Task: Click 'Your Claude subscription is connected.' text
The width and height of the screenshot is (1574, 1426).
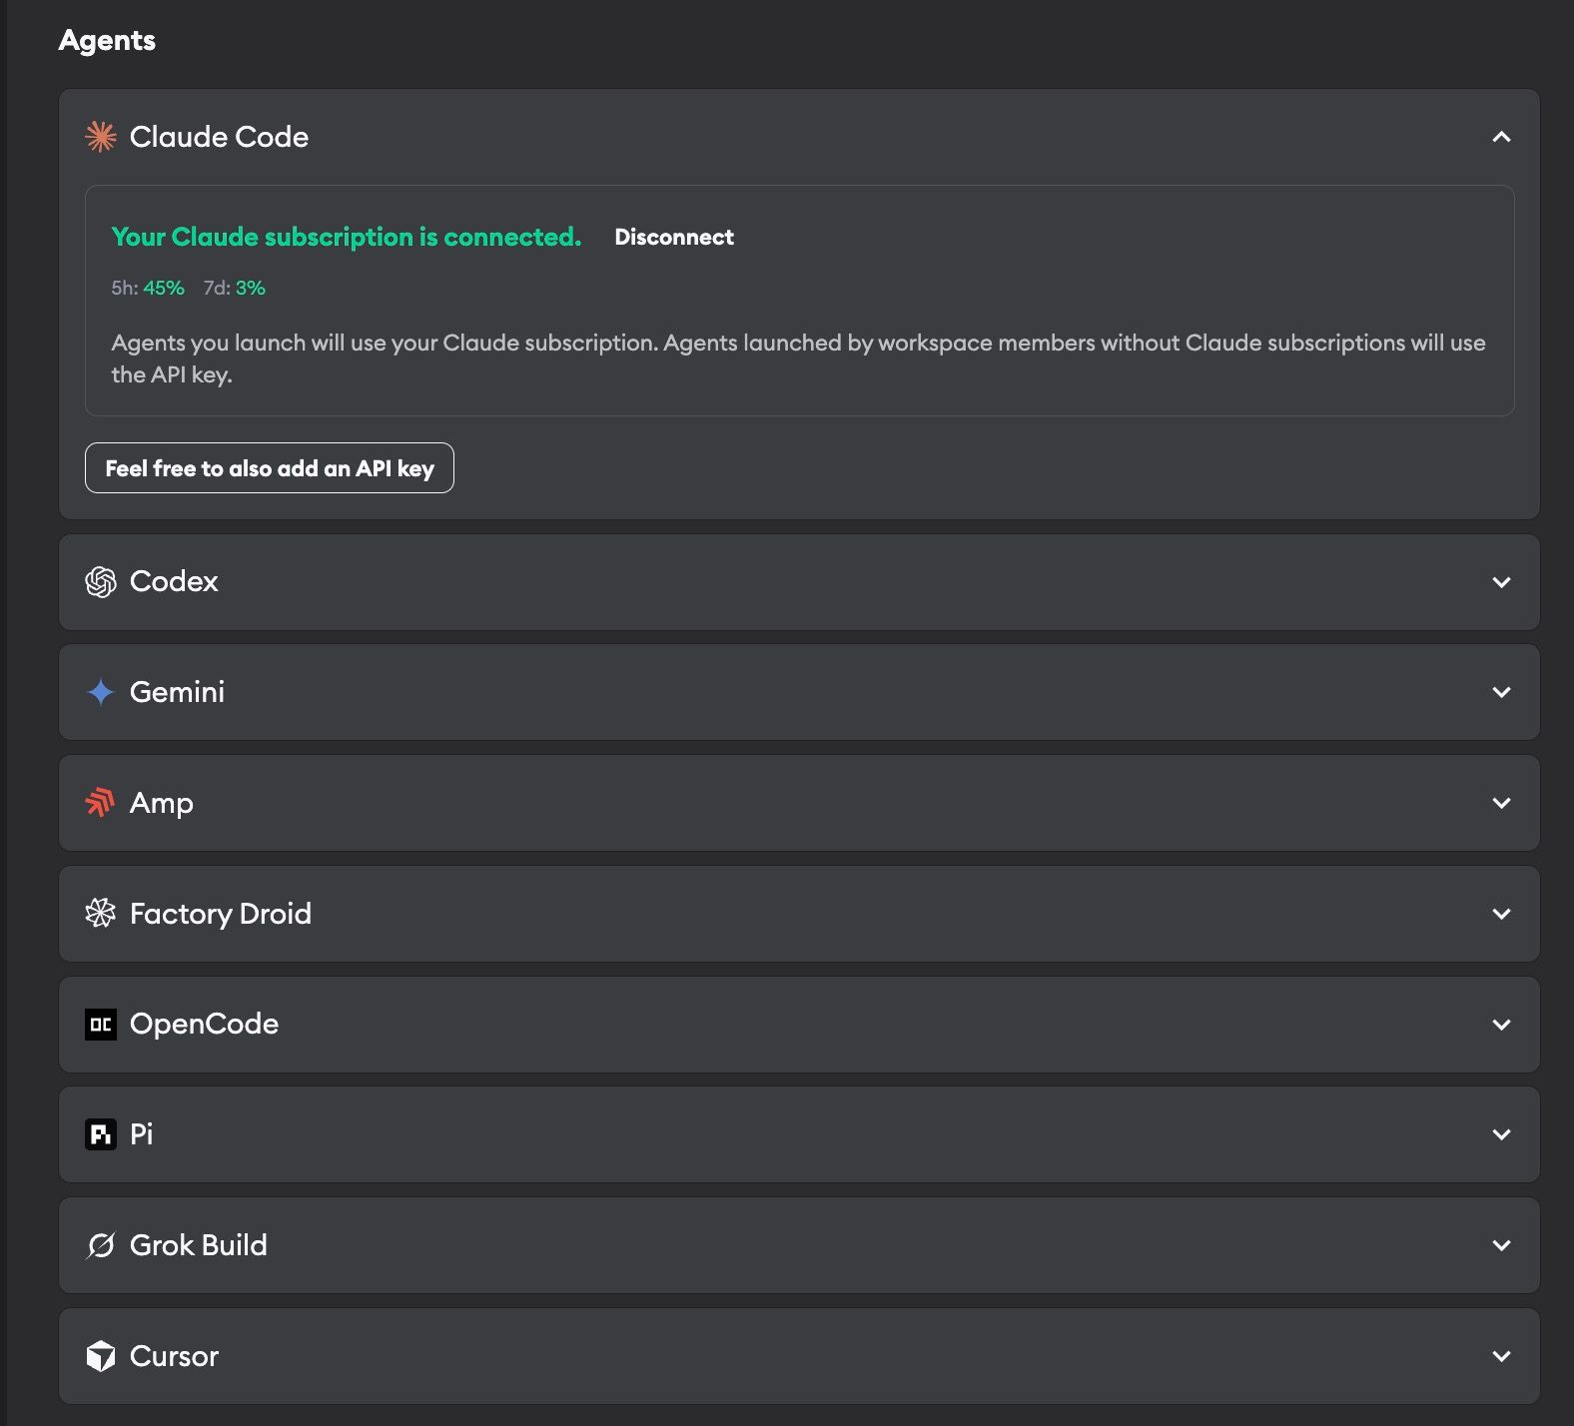Action: click(347, 237)
